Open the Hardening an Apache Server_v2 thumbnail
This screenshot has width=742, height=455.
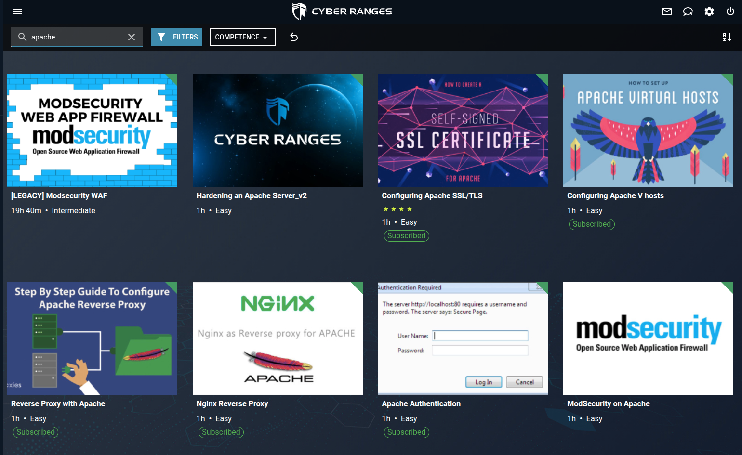[x=278, y=130]
